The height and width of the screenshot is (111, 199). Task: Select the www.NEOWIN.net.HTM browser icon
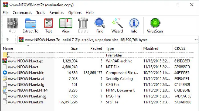click(5, 90)
